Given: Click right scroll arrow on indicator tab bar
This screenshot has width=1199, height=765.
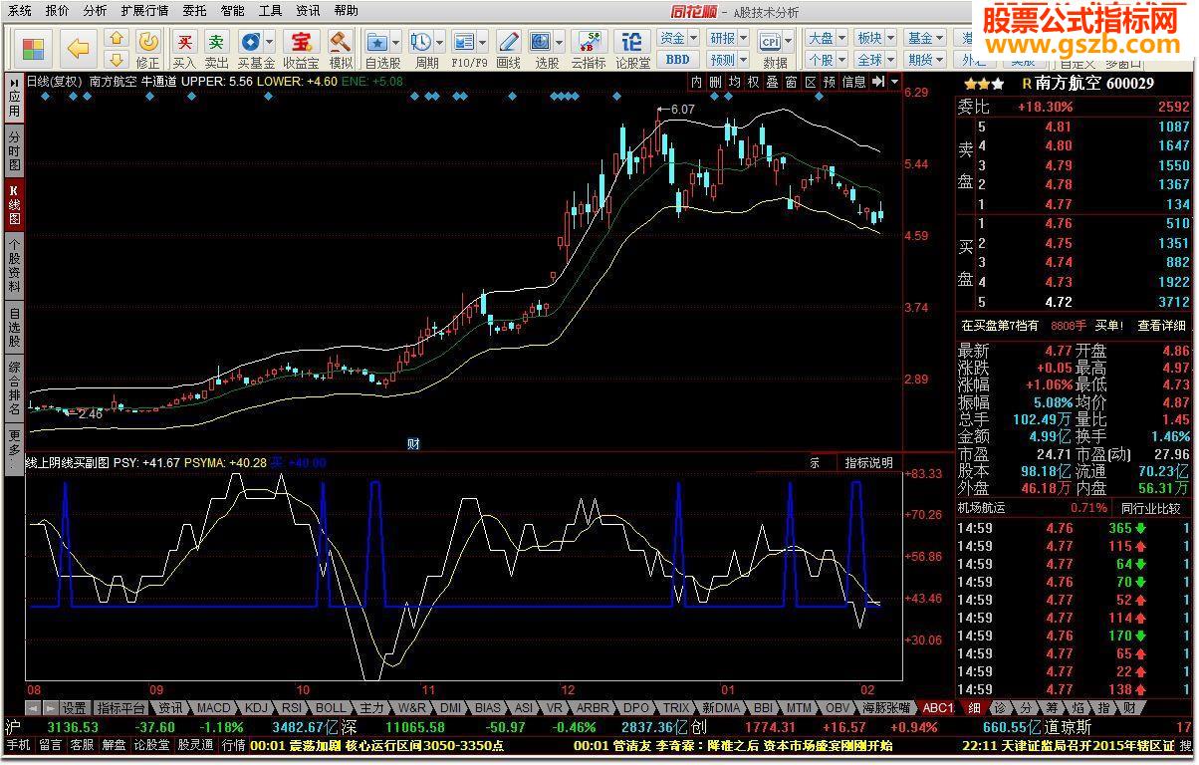Looking at the screenshot, I should (49, 707).
